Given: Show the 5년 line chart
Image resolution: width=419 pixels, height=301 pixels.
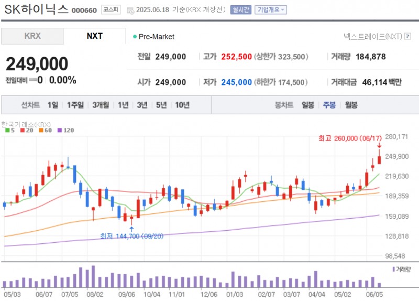Looking at the screenshot, I should [x=161, y=105].
